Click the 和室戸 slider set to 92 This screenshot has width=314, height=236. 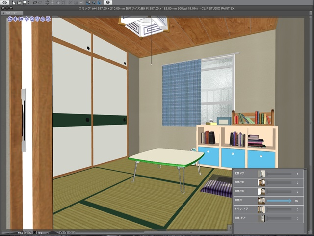tap(279, 201)
